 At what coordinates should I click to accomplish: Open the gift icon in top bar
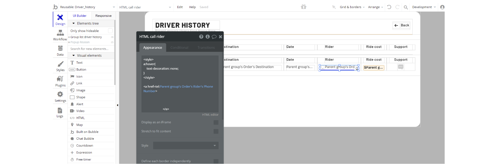[303, 7]
